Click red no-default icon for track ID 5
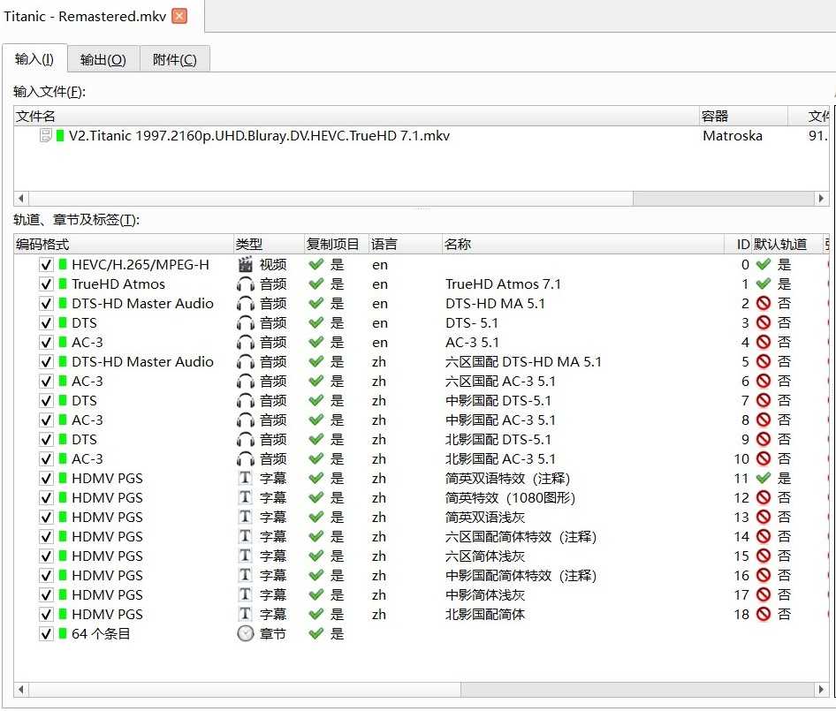 coord(764,362)
